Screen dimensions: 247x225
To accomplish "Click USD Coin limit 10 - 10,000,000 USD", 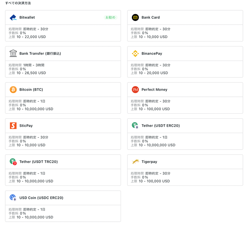I will coord(35,217).
